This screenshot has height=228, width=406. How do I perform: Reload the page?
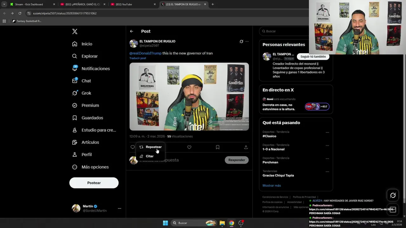pyautogui.click(x=20, y=13)
